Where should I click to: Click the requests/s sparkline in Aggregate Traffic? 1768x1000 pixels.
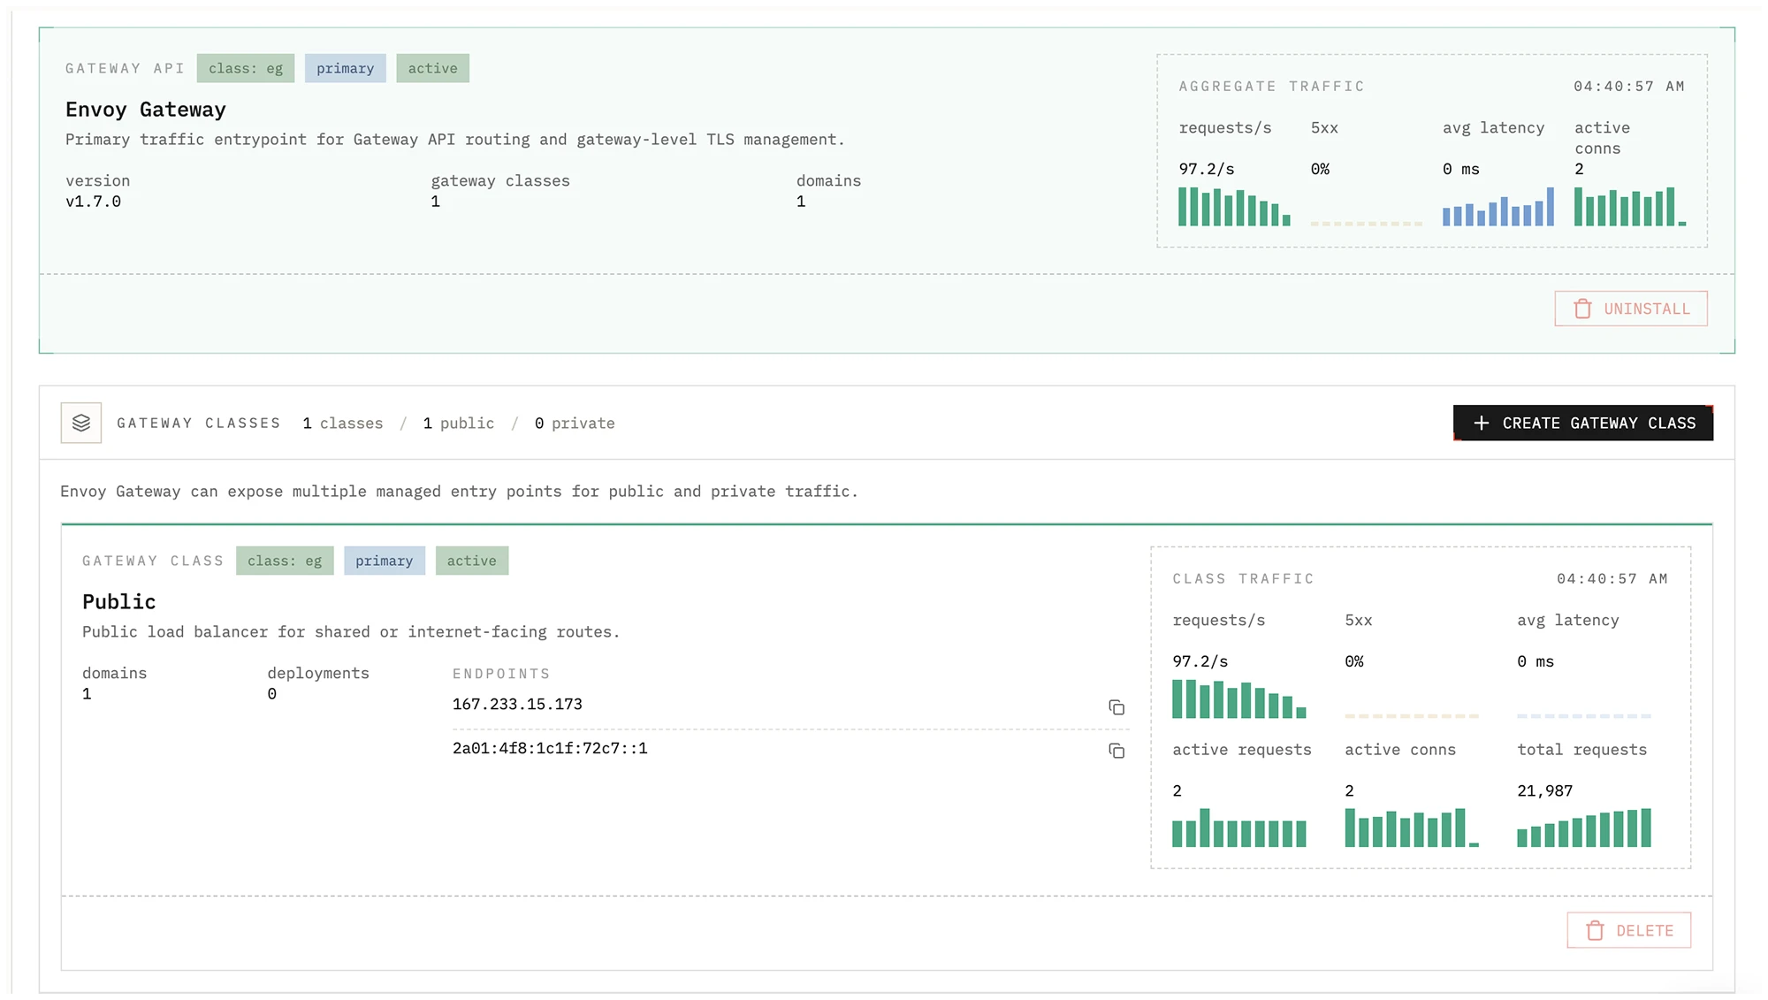point(1232,208)
